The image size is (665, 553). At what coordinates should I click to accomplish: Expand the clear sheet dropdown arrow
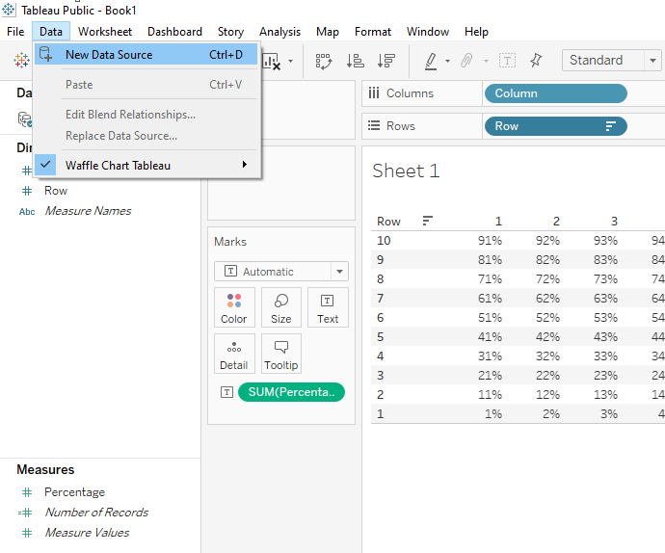290,61
